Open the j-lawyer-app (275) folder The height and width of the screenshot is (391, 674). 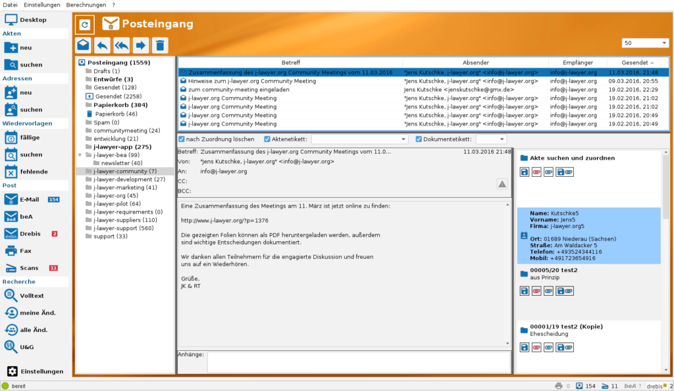tap(122, 147)
